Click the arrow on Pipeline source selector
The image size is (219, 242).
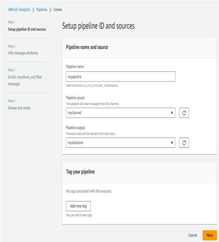click(x=172, y=113)
